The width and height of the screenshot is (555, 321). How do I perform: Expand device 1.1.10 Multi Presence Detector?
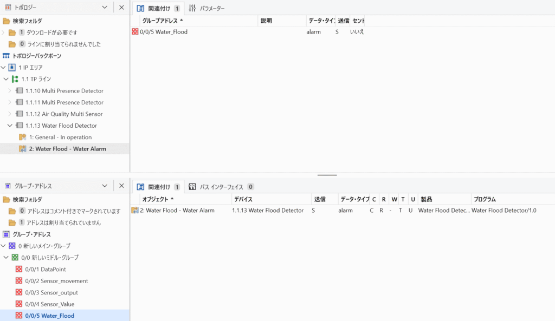pos(10,91)
